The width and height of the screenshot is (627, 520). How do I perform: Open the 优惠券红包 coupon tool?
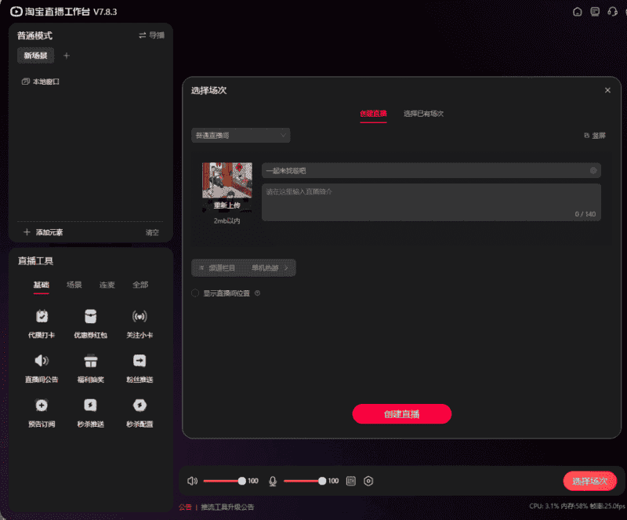click(91, 317)
